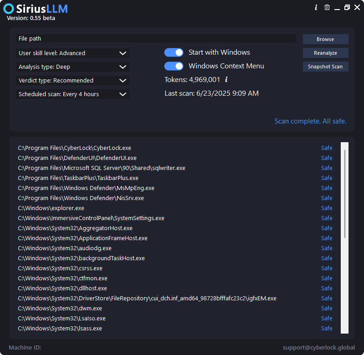Minimize the SiriusLLM window
The height and width of the screenshot is (355, 364).
click(337, 8)
